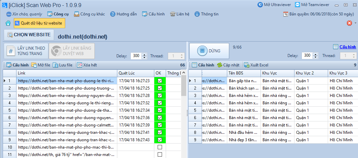358x158 pixels.
Task: Increase right Delay with up arrow
Action: (x=315, y=54)
